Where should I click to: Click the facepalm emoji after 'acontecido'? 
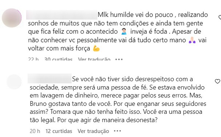124,32
